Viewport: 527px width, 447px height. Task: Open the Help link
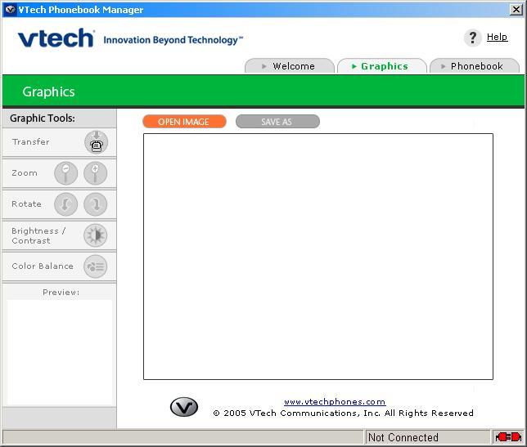pyautogui.click(x=497, y=37)
